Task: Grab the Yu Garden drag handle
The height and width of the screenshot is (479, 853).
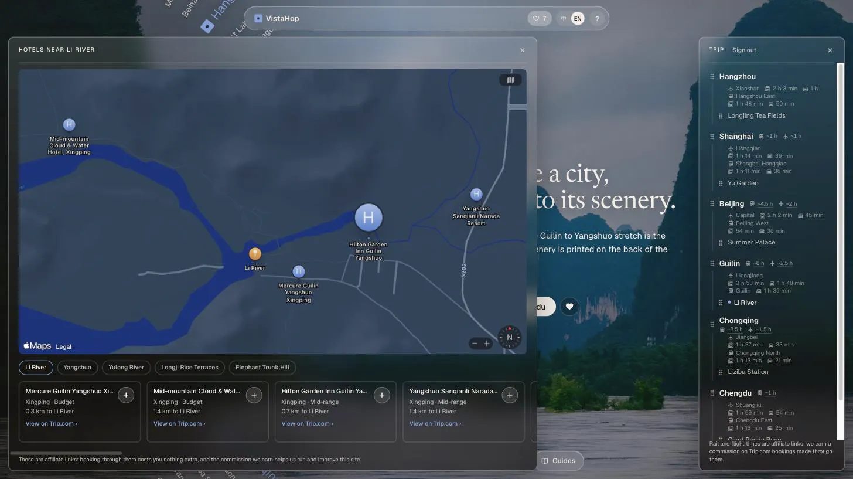Action: 721,184
